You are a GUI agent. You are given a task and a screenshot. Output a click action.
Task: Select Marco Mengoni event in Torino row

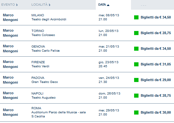click(10, 33)
